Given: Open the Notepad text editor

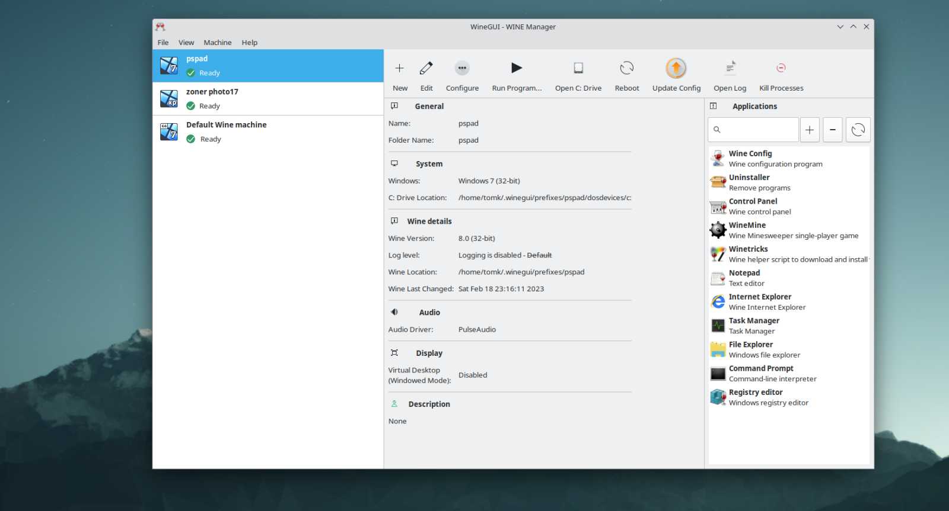Looking at the screenshot, I should 789,278.
